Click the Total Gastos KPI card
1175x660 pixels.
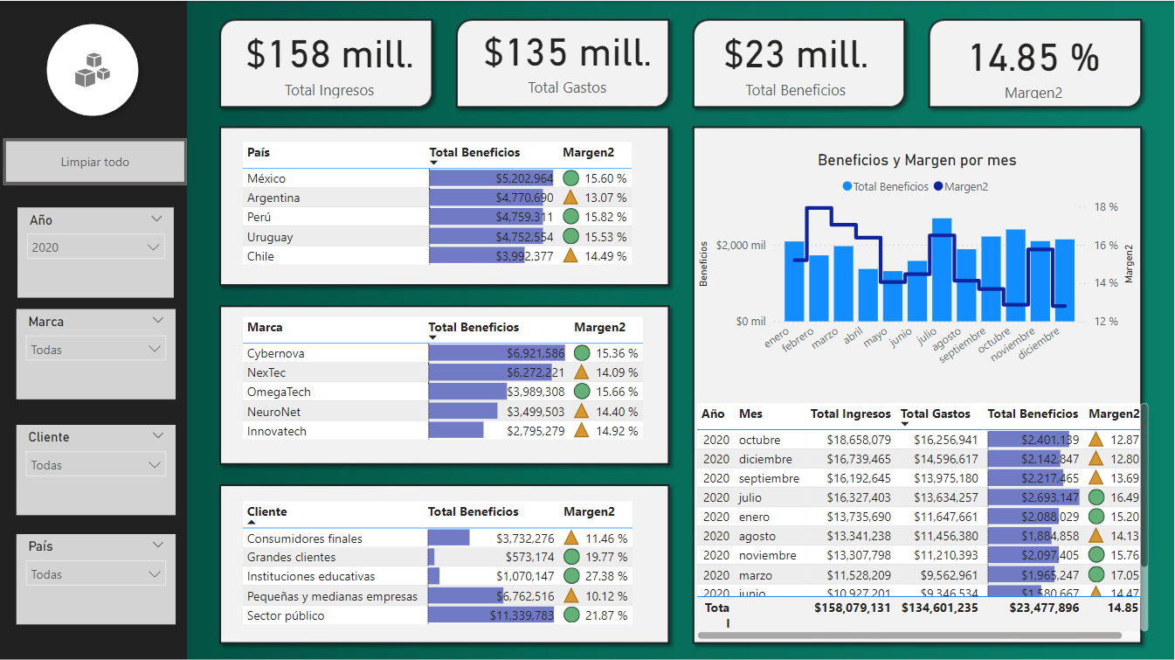(x=563, y=63)
